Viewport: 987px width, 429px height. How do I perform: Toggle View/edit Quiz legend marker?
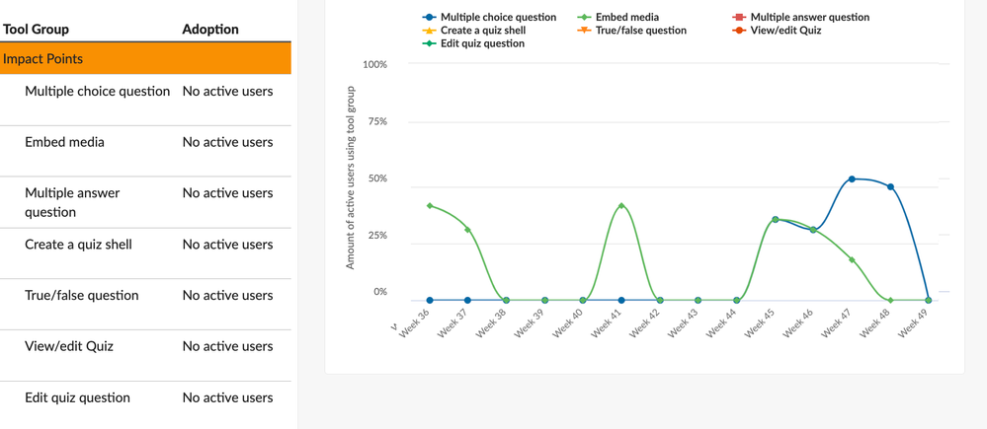[x=739, y=31]
